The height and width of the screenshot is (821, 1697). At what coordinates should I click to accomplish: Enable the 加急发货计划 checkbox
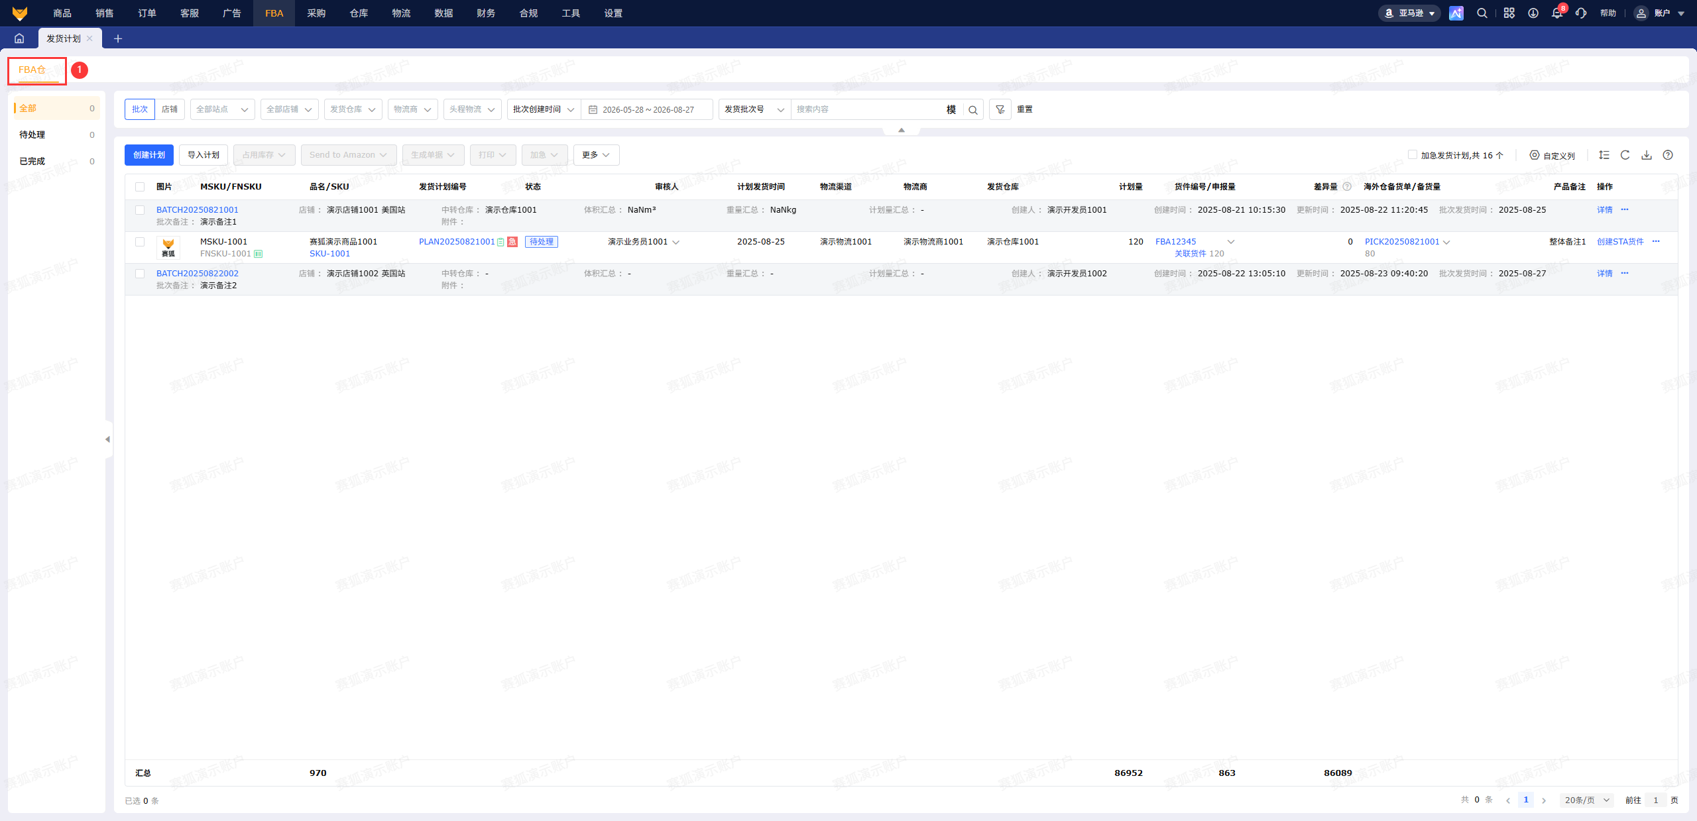[1412, 154]
